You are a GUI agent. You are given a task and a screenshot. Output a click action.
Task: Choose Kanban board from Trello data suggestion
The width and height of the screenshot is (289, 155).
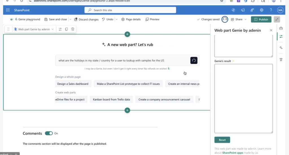pyautogui.click(x=111, y=99)
